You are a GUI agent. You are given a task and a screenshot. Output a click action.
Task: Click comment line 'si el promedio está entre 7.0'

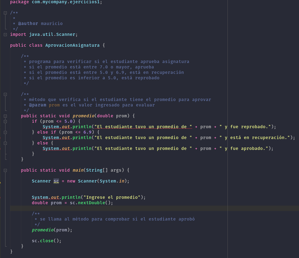click(92, 67)
